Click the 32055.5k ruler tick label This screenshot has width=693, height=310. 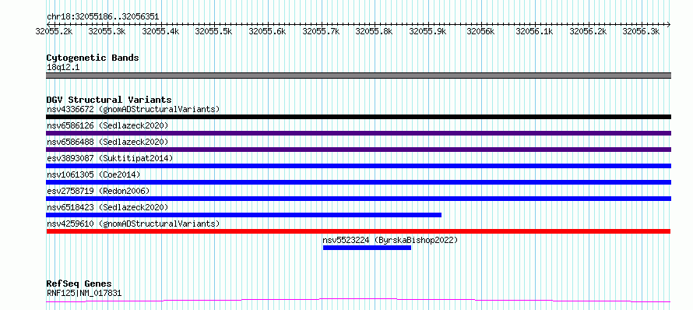[213, 31]
